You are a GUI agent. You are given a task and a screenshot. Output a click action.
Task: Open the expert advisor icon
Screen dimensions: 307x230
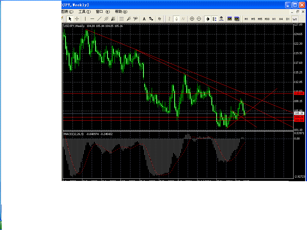point(221,19)
